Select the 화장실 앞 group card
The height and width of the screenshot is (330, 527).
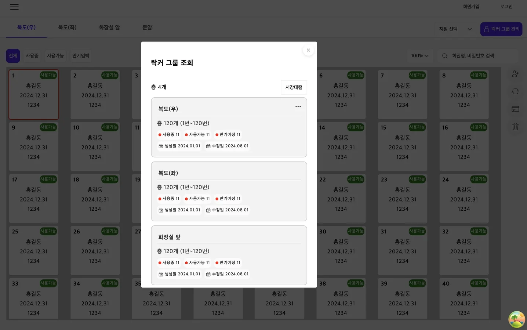pyautogui.click(x=229, y=255)
